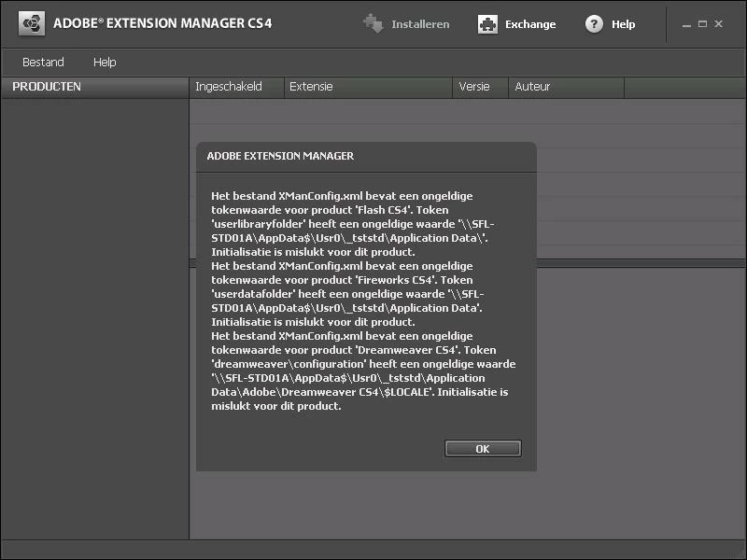Click the dialog title ADOBE EXTENSION MANAGER
The image size is (747, 560).
[280, 156]
